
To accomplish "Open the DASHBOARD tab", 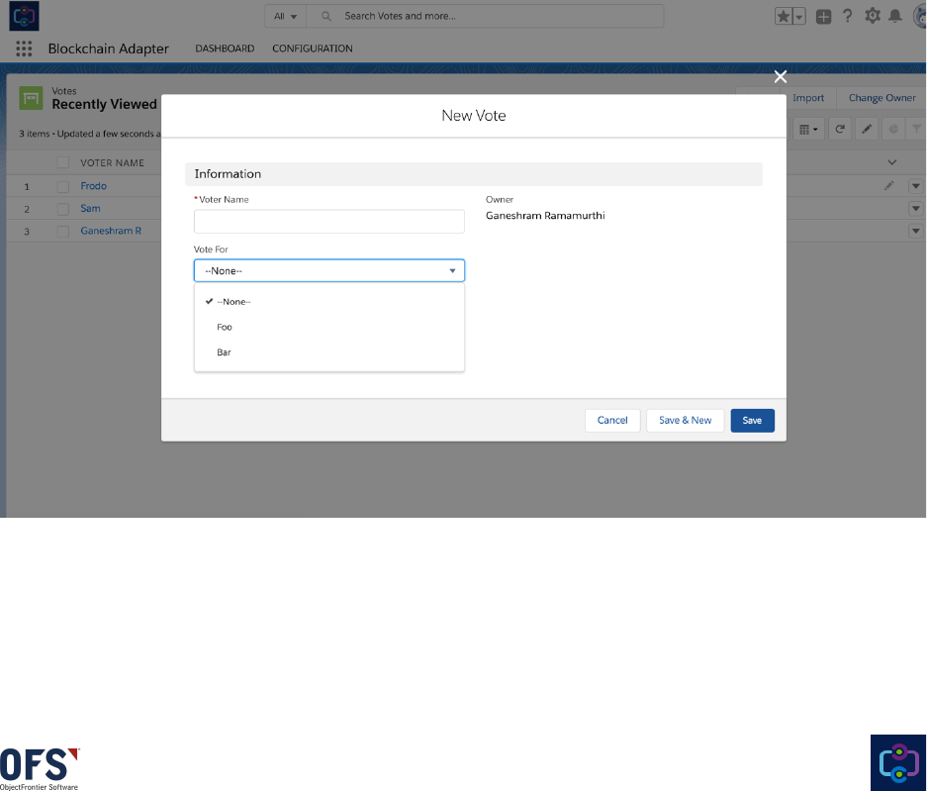I will coord(225,49).
